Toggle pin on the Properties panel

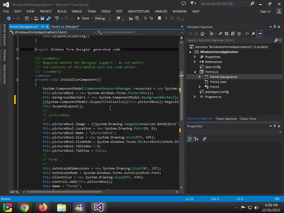pyautogui.click(x=275, y=126)
